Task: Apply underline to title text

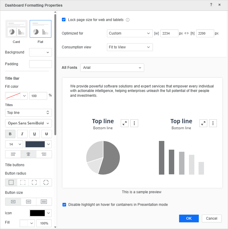Action: pos(34,134)
